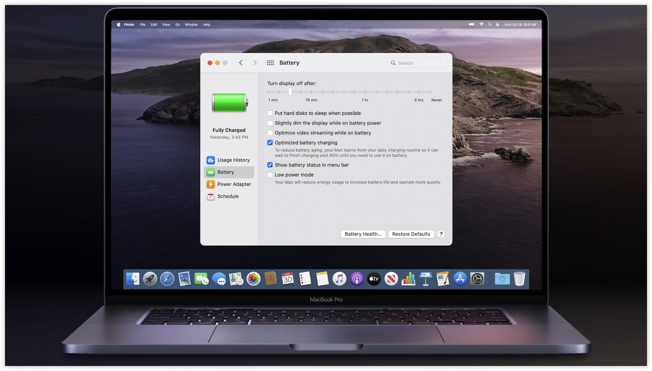Open the Finder menu
This screenshot has height=371, width=652.
(129, 25)
